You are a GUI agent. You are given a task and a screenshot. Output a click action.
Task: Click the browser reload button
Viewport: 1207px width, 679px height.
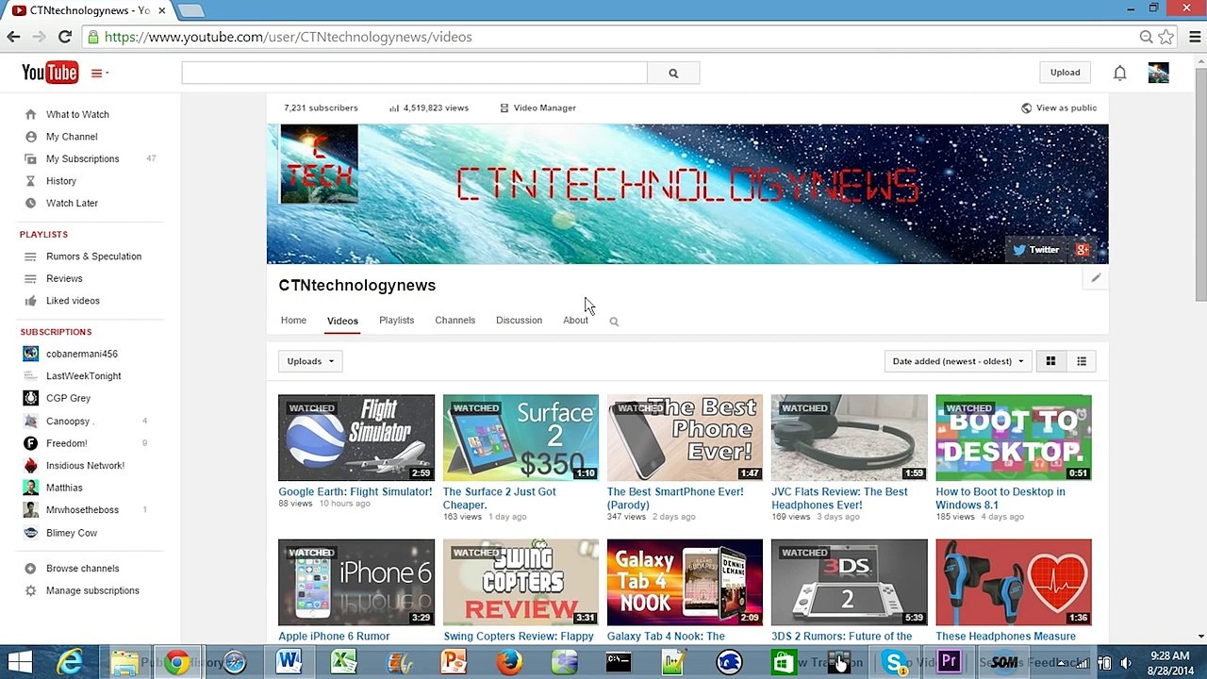pos(64,37)
